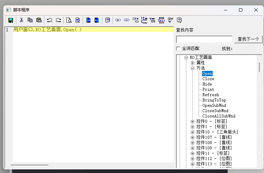Image resolution: width=264 pixels, height=173 pixels.
Task: Click the 查找下一个 button
Action: coord(248,39)
